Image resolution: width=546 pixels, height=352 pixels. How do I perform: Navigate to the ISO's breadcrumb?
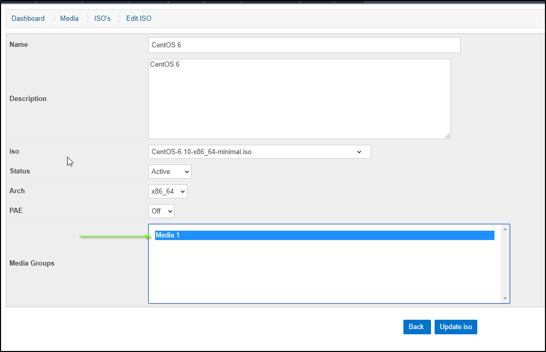coord(102,18)
